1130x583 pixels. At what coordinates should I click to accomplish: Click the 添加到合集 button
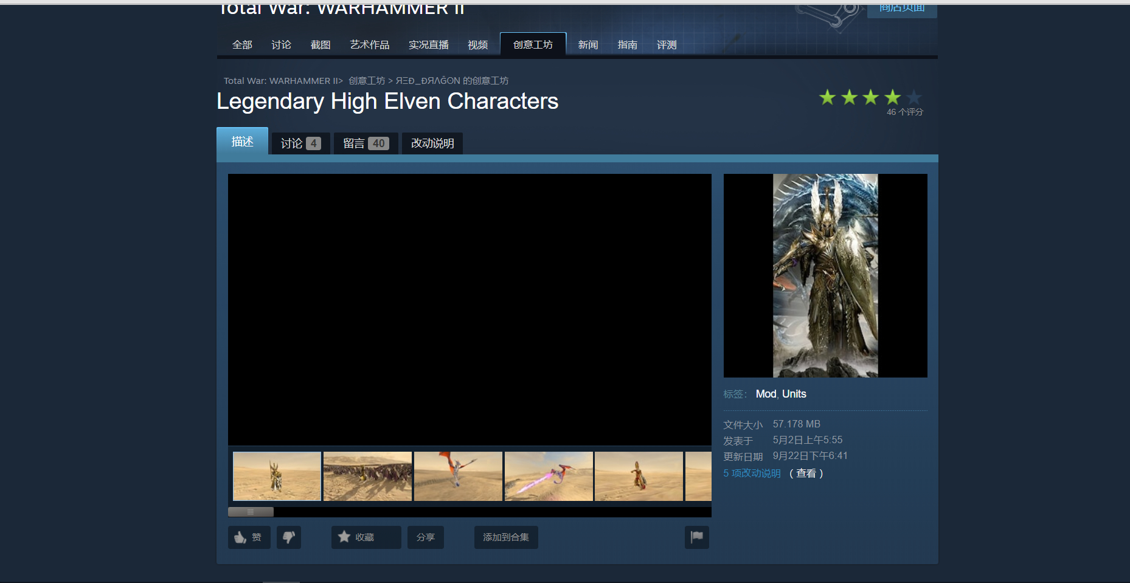coord(506,537)
